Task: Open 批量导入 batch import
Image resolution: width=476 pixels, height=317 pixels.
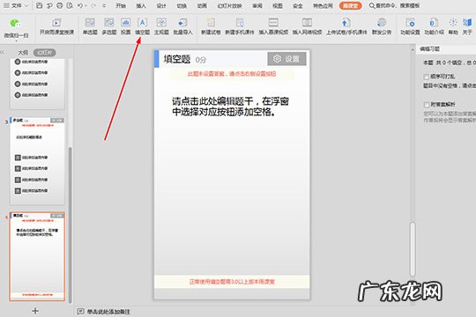Action: 182,26
